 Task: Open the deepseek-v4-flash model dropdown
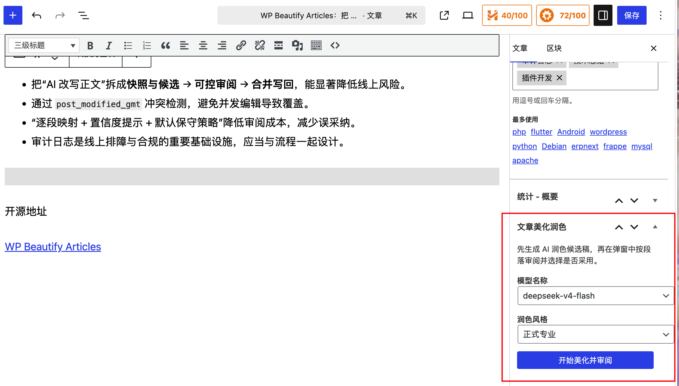point(595,296)
